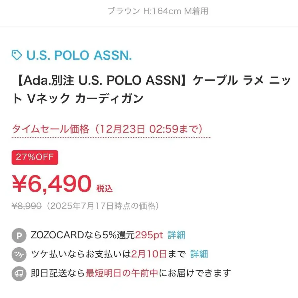The image size is (298, 298).
Task: Click the 税込 tax-included label
Action: [x=104, y=189]
